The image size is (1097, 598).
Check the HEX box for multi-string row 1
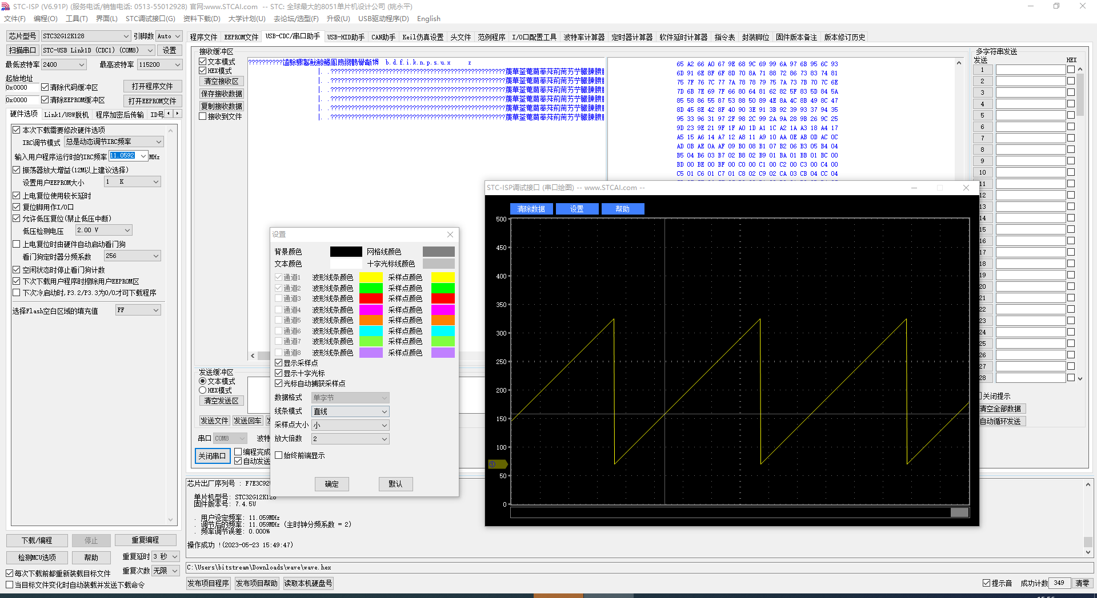click(1071, 70)
